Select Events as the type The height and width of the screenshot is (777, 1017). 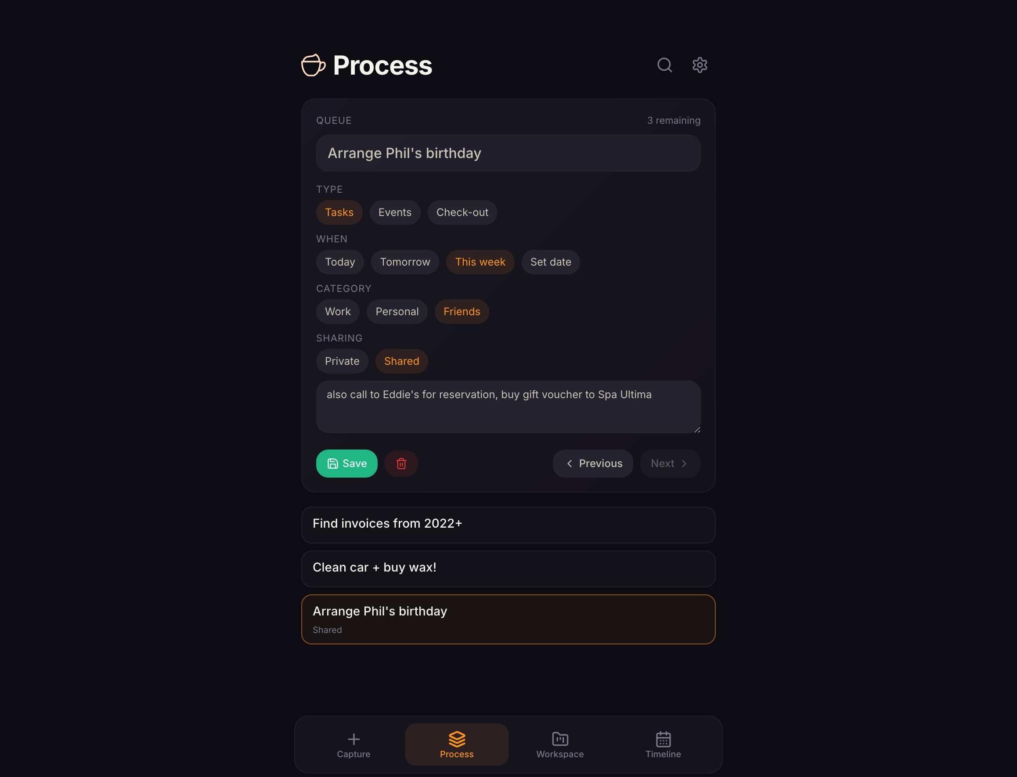[x=395, y=212]
